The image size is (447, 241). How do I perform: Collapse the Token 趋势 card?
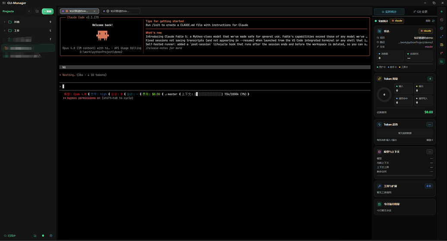click(x=430, y=124)
